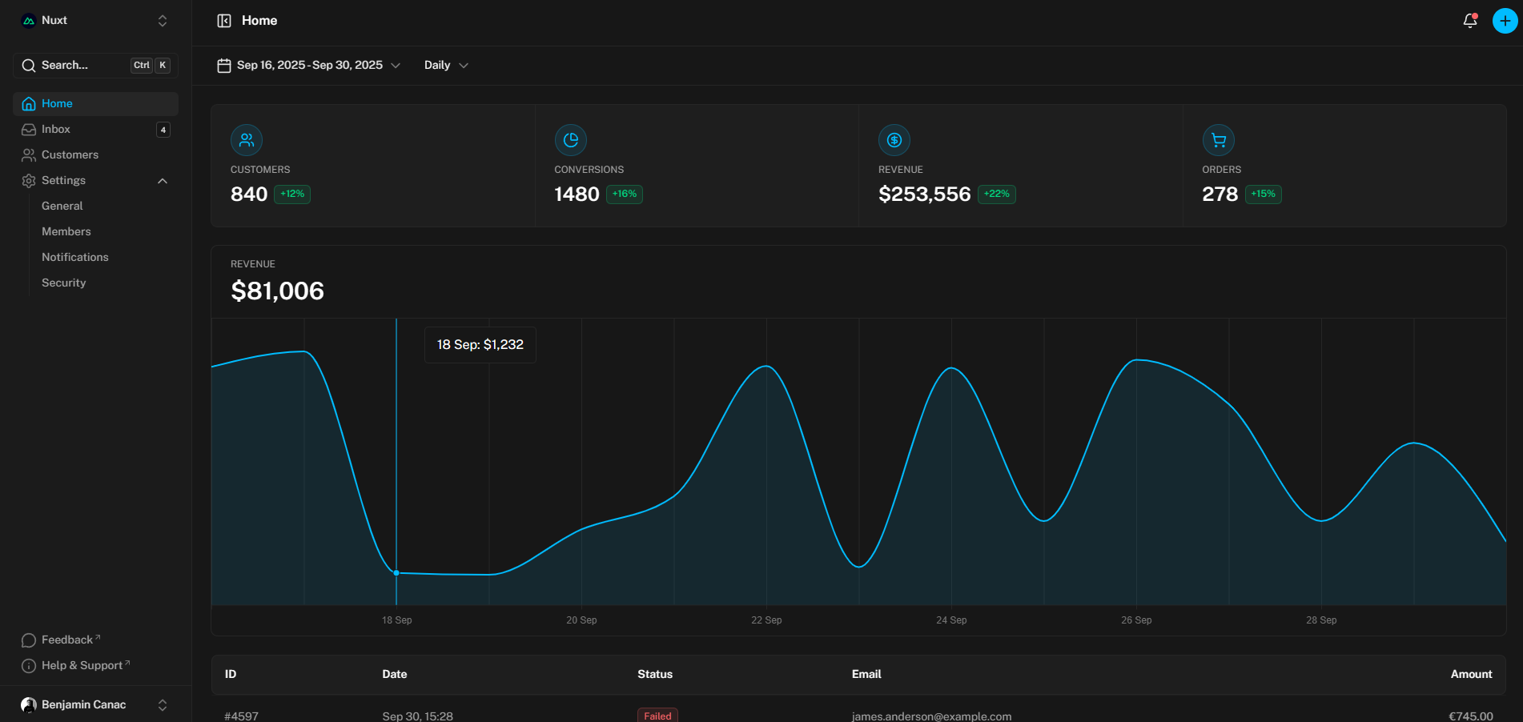
Task: Click the Failed status badge on order #4597
Action: click(x=657, y=715)
